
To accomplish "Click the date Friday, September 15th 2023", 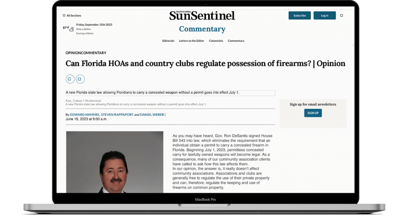I will [x=94, y=25].
